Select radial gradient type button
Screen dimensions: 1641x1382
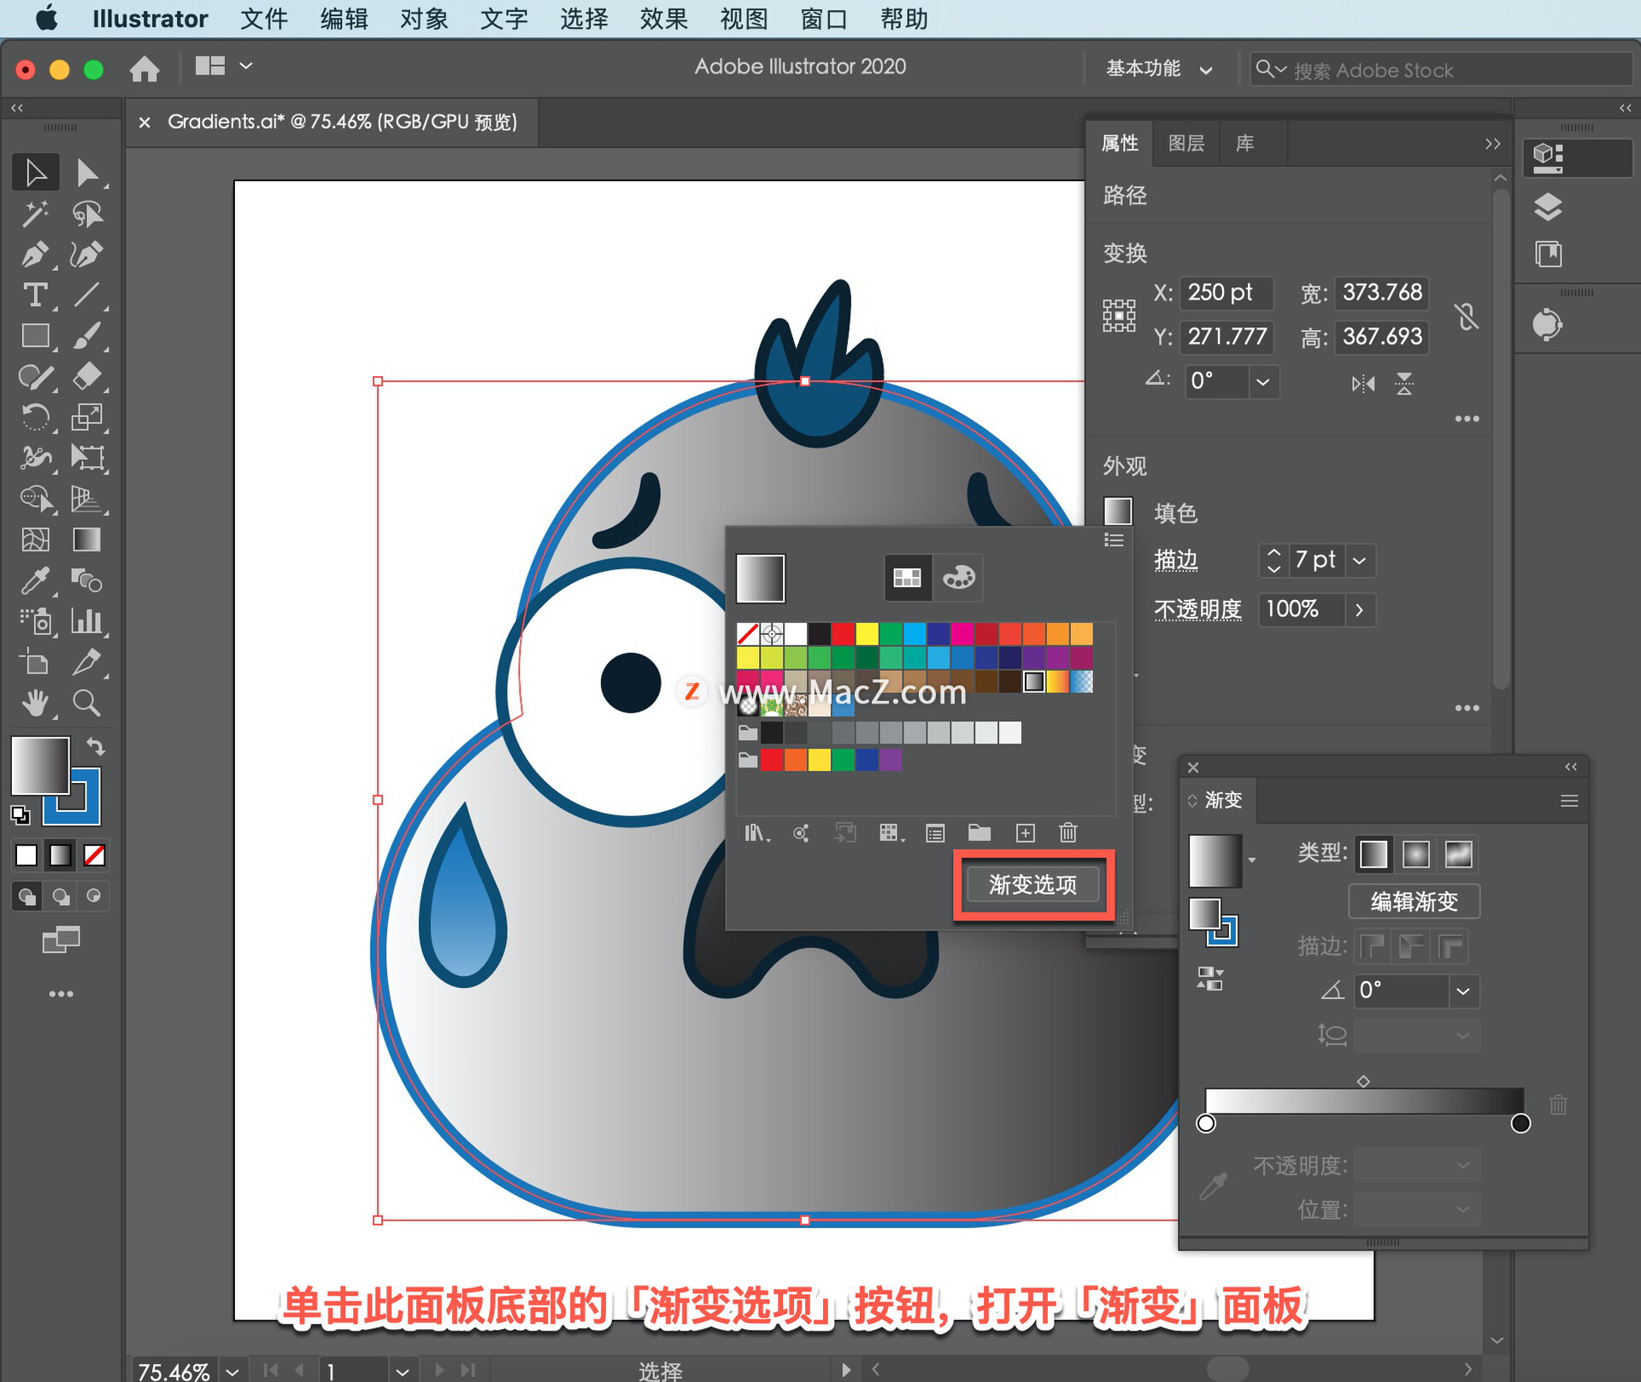click(x=1415, y=854)
